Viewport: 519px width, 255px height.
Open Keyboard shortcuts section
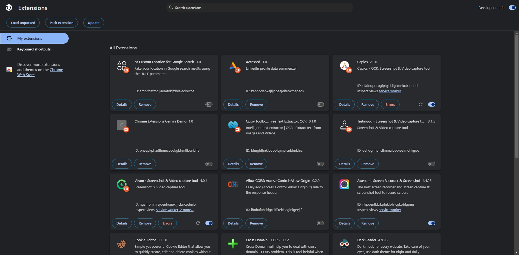[34, 49]
